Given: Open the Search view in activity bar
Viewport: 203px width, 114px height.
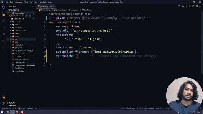Looking at the screenshot, I should 3,21.
